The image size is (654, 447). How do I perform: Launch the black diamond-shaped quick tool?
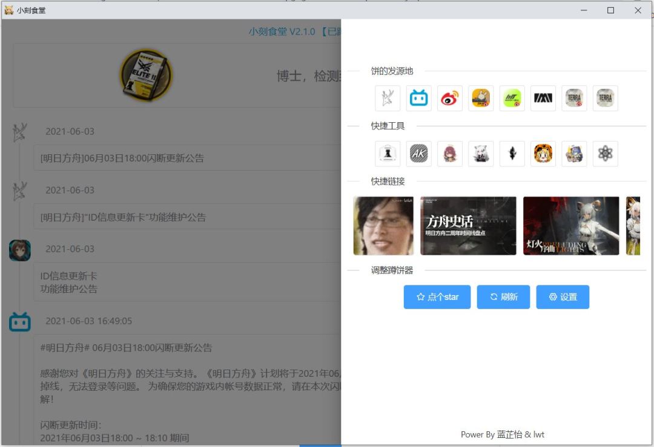click(512, 154)
